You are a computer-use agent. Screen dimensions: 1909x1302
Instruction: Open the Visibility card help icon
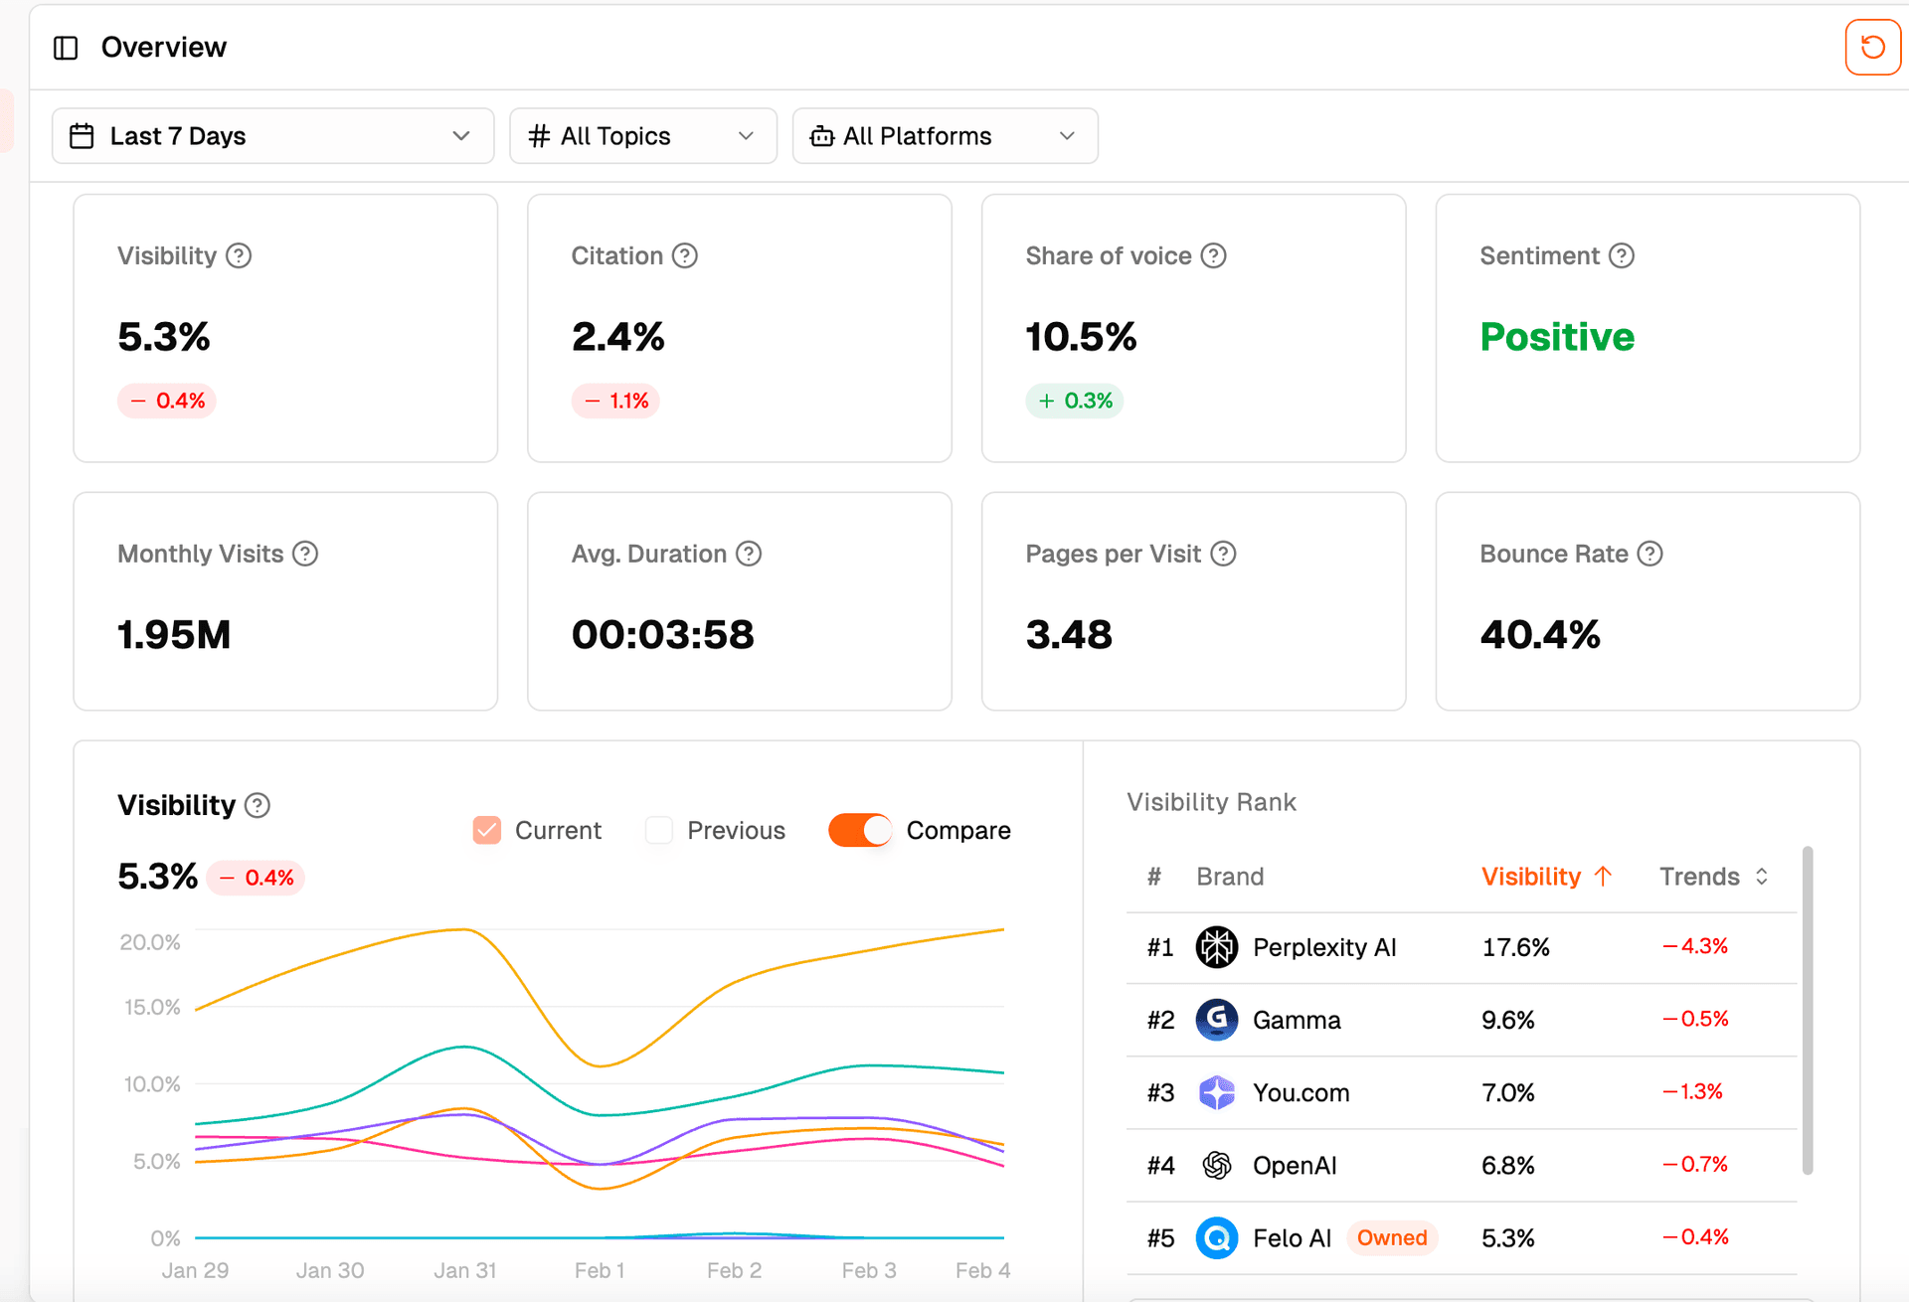pos(239,255)
